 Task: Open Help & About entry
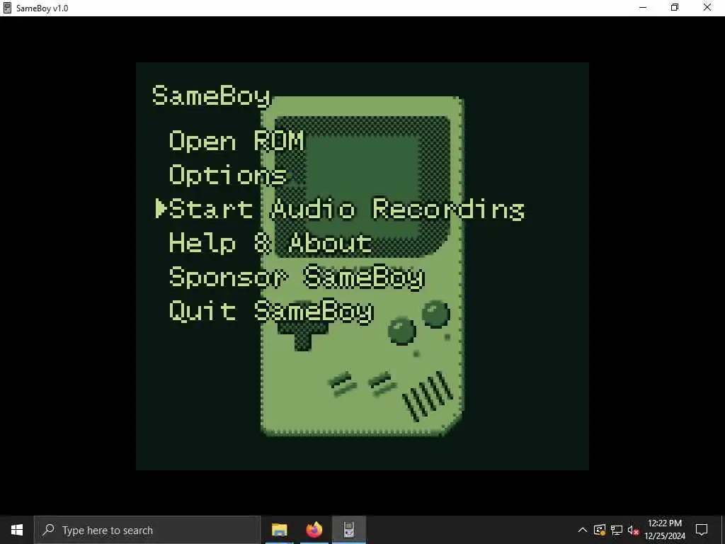click(x=270, y=243)
